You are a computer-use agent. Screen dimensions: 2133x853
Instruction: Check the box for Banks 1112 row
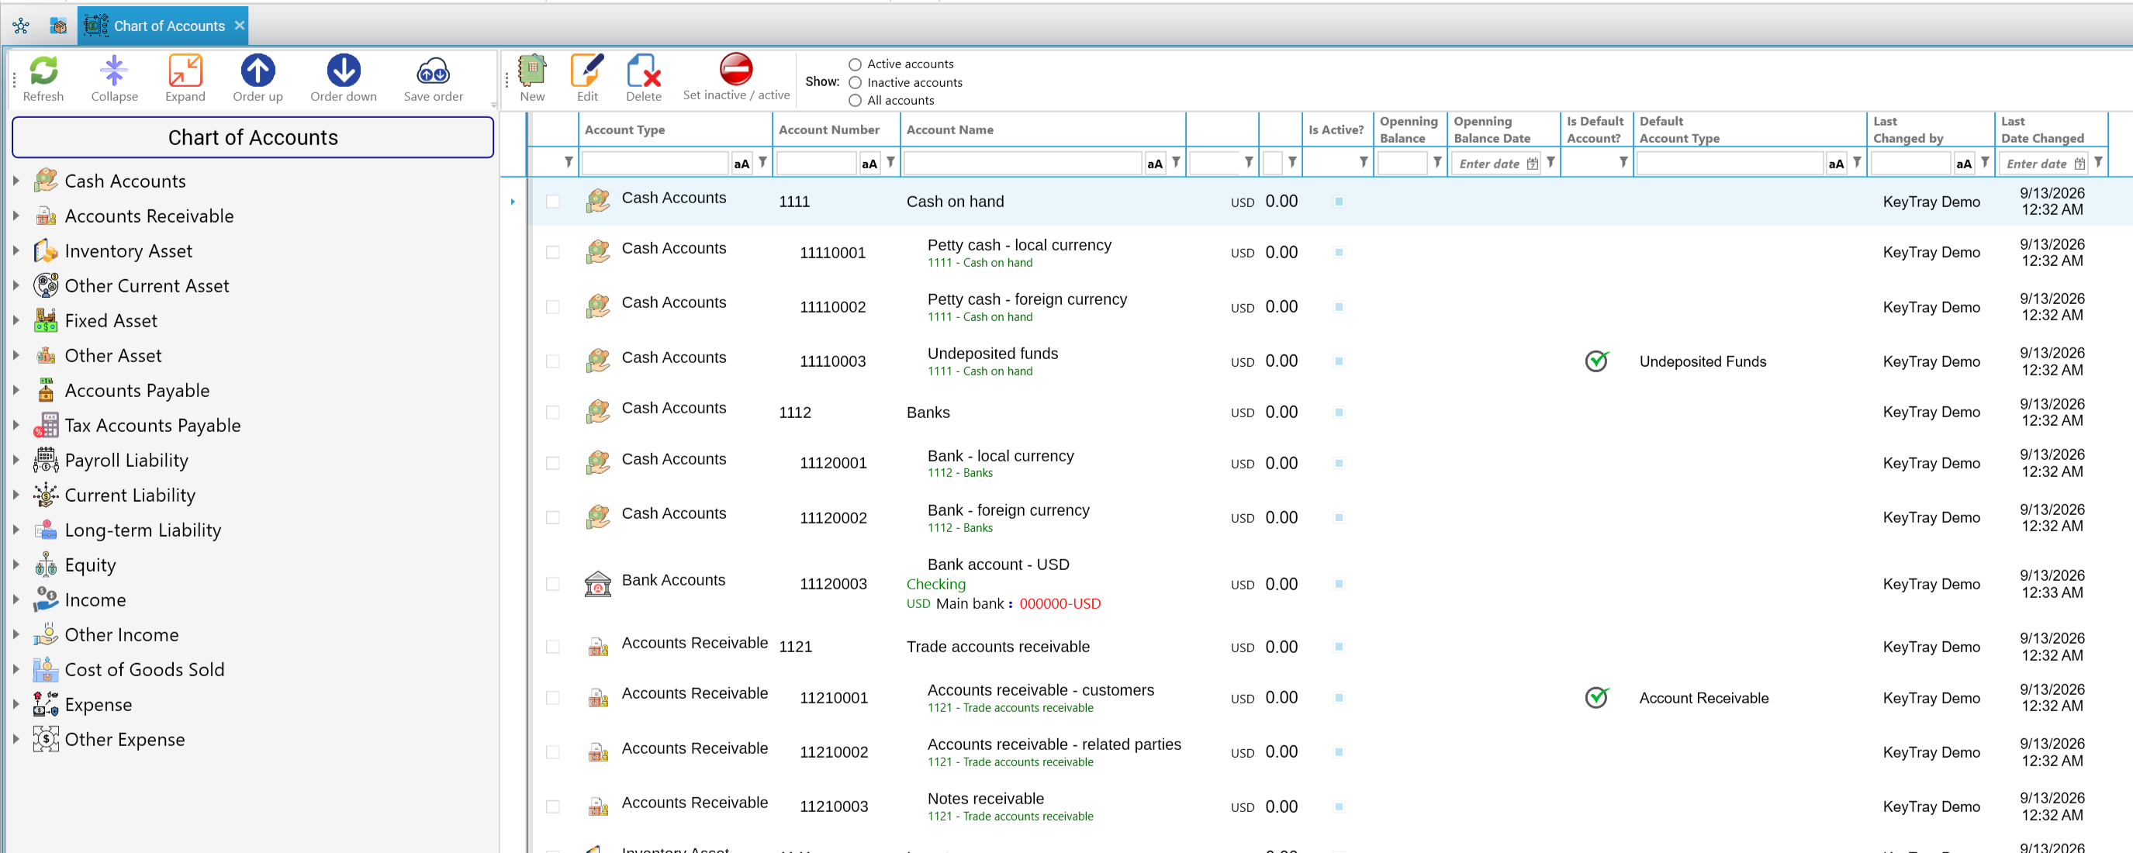tap(552, 413)
